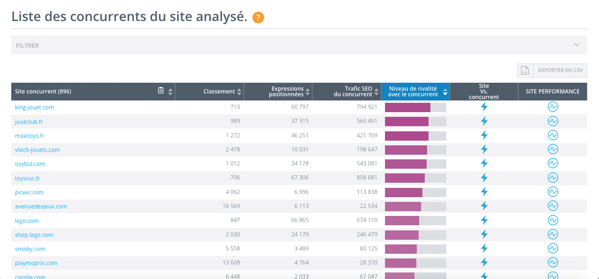Click lightning bolt icon for smoby.com
The image size is (599, 279).
(x=484, y=249)
